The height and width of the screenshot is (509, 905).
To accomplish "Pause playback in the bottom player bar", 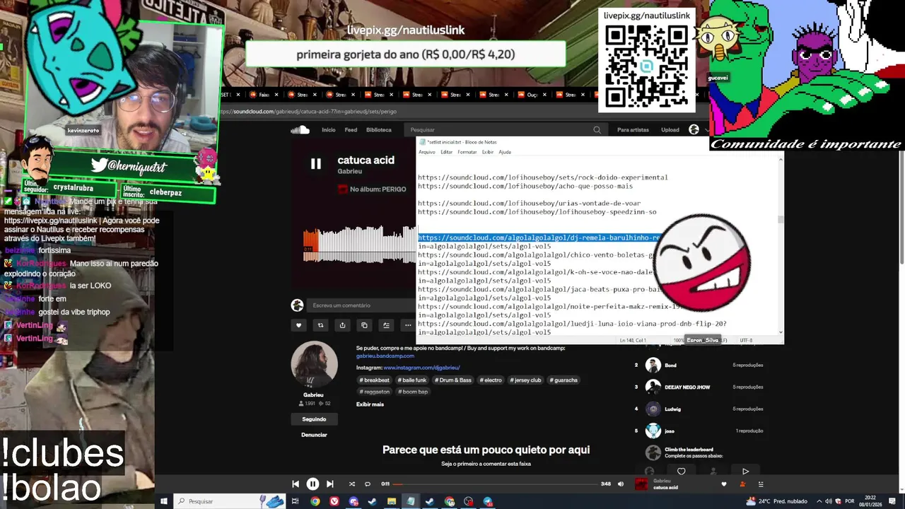I will click(x=313, y=484).
